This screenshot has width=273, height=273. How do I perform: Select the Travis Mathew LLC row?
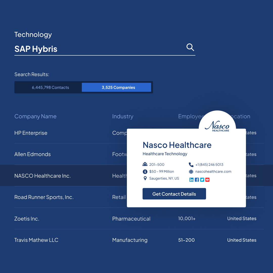click(x=139, y=240)
